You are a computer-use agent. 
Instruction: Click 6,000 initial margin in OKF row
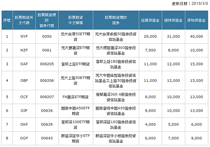pos(196,124)
